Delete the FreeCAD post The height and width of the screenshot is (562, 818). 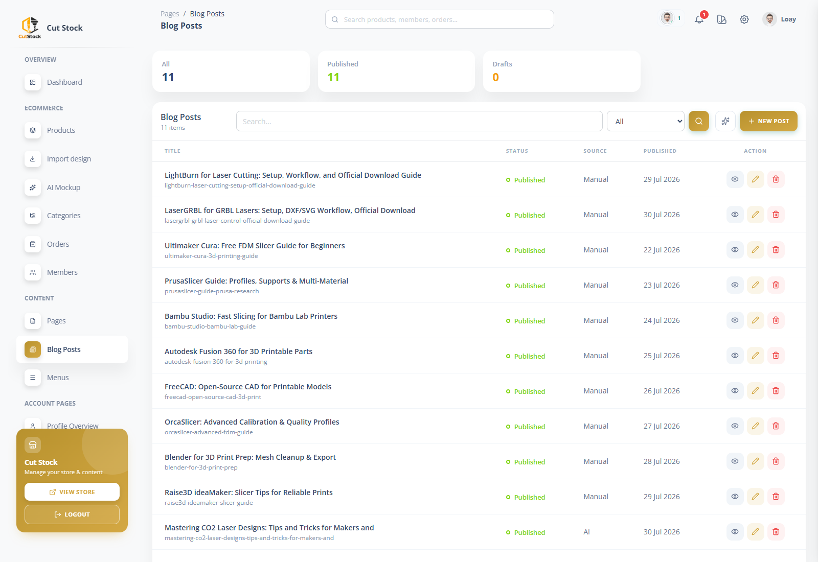point(776,391)
